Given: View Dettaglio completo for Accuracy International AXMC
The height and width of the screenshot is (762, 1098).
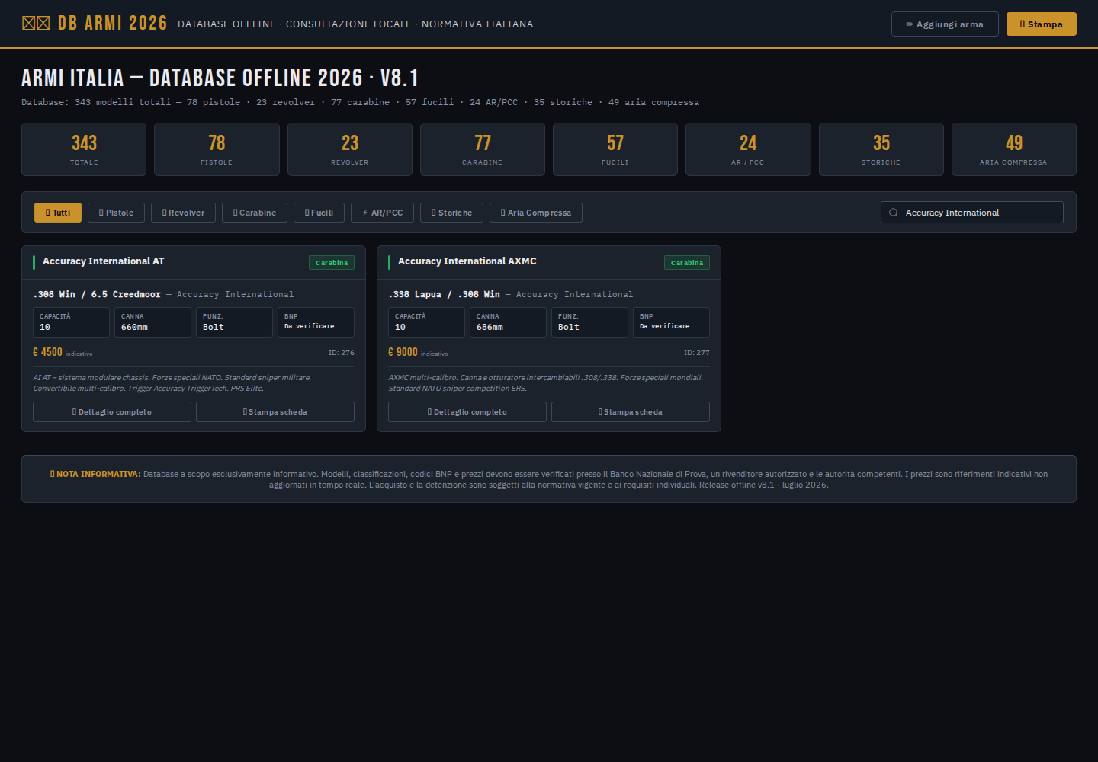Looking at the screenshot, I should (x=467, y=412).
